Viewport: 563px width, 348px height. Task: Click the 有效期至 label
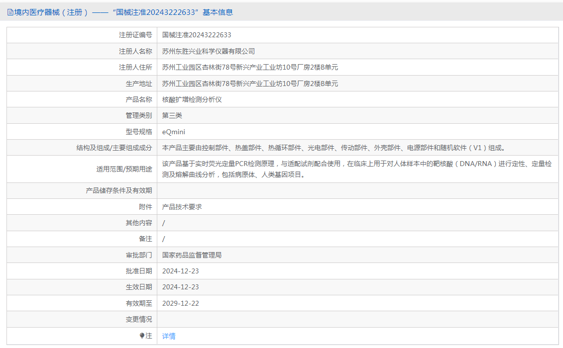(138, 303)
